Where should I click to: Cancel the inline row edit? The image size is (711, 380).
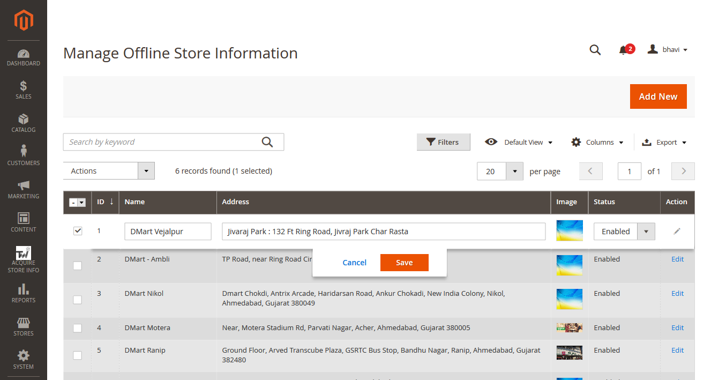tap(354, 263)
